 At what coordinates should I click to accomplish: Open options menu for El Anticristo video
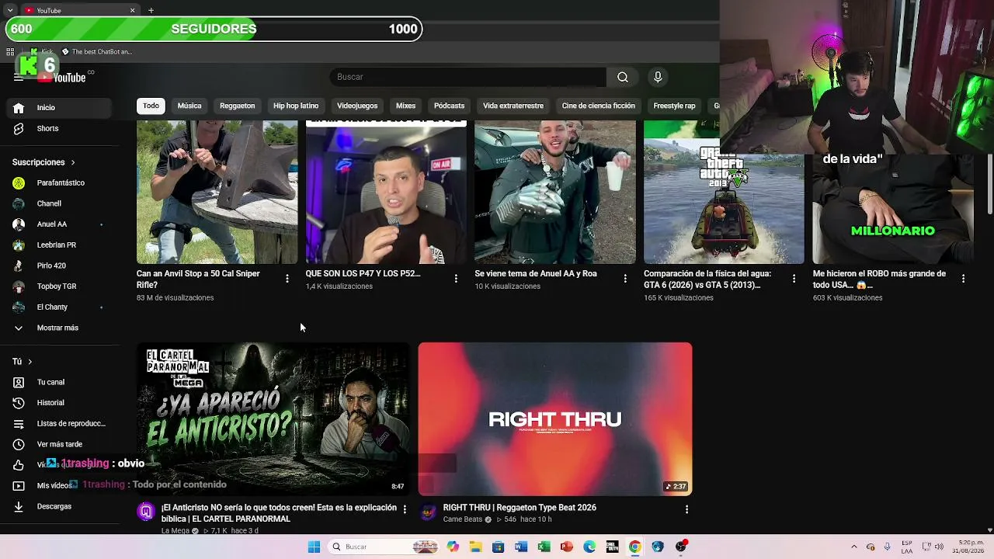pyautogui.click(x=405, y=509)
